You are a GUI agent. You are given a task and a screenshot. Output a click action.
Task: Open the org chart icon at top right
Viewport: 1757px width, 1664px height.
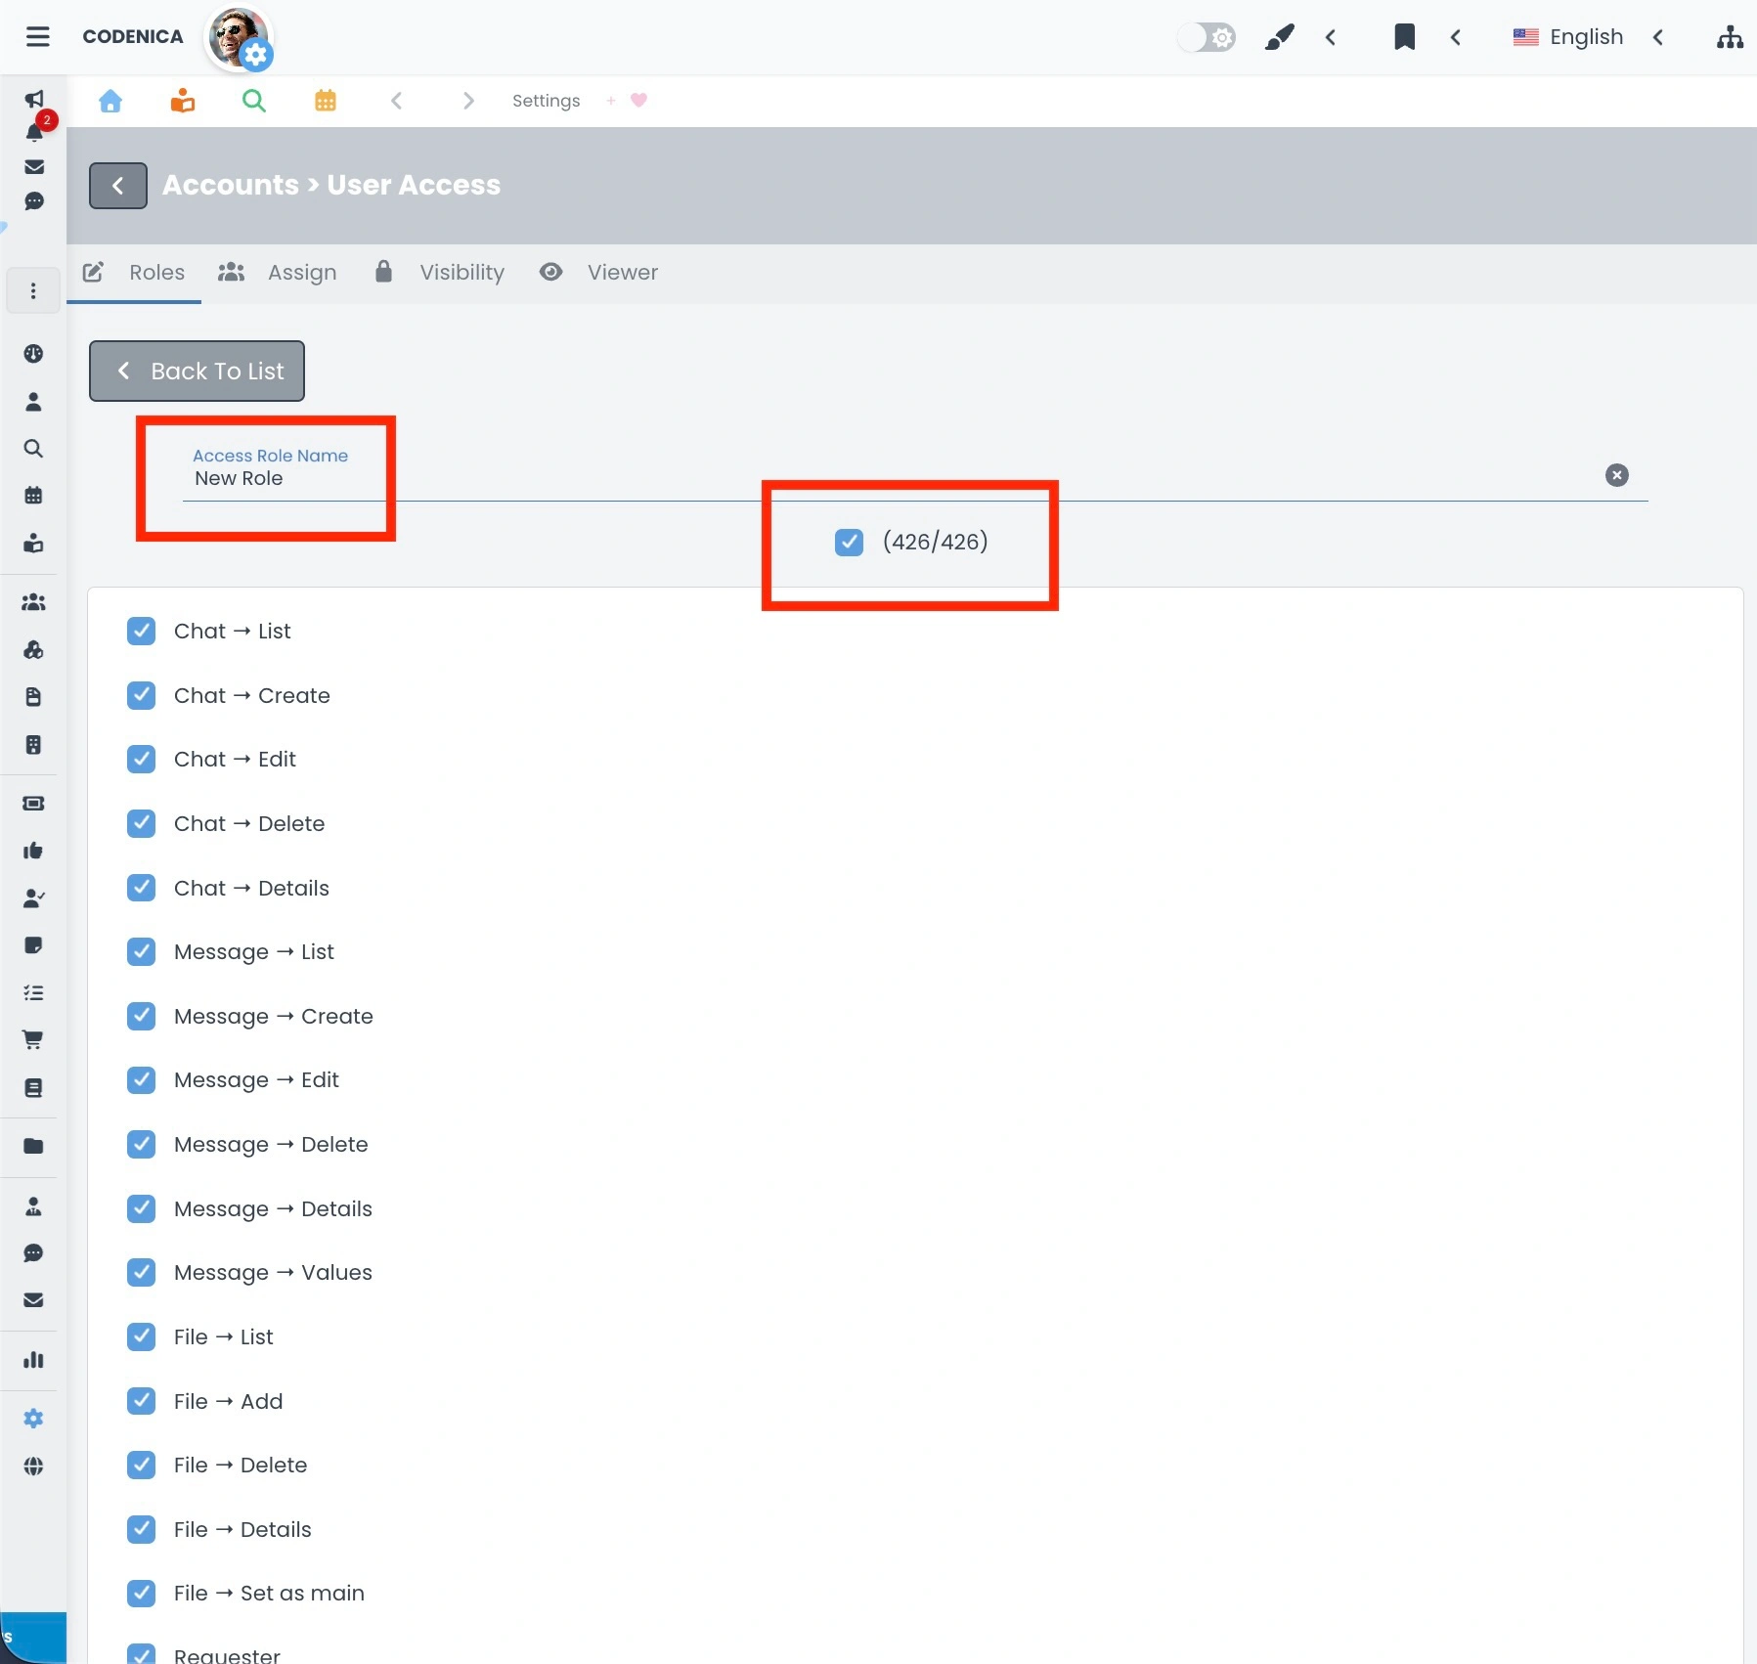click(1731, 37)
